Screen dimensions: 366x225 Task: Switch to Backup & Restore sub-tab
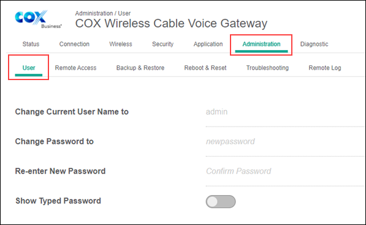[x=140, y=68]
